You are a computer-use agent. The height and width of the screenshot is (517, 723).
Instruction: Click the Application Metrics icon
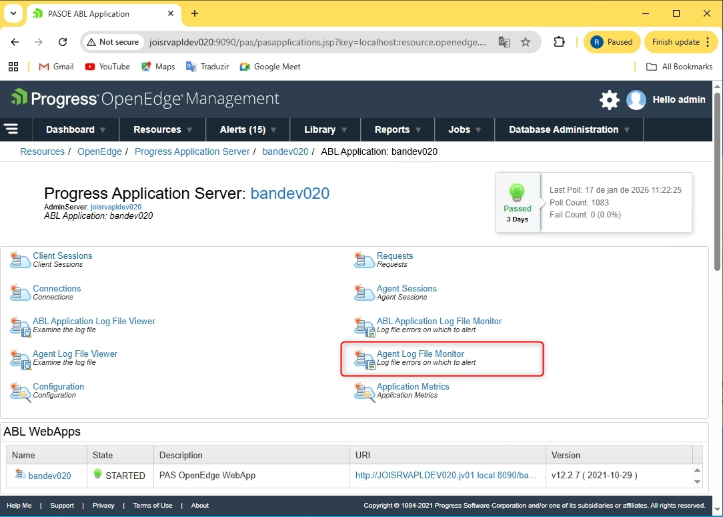tap(364, 391)
